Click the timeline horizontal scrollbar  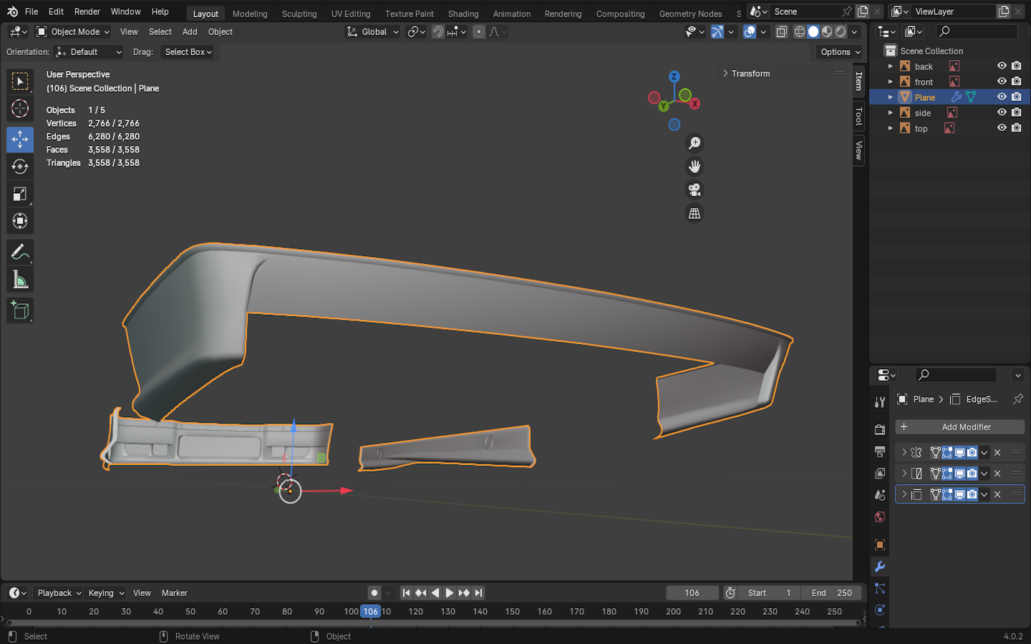coord(433,623)
